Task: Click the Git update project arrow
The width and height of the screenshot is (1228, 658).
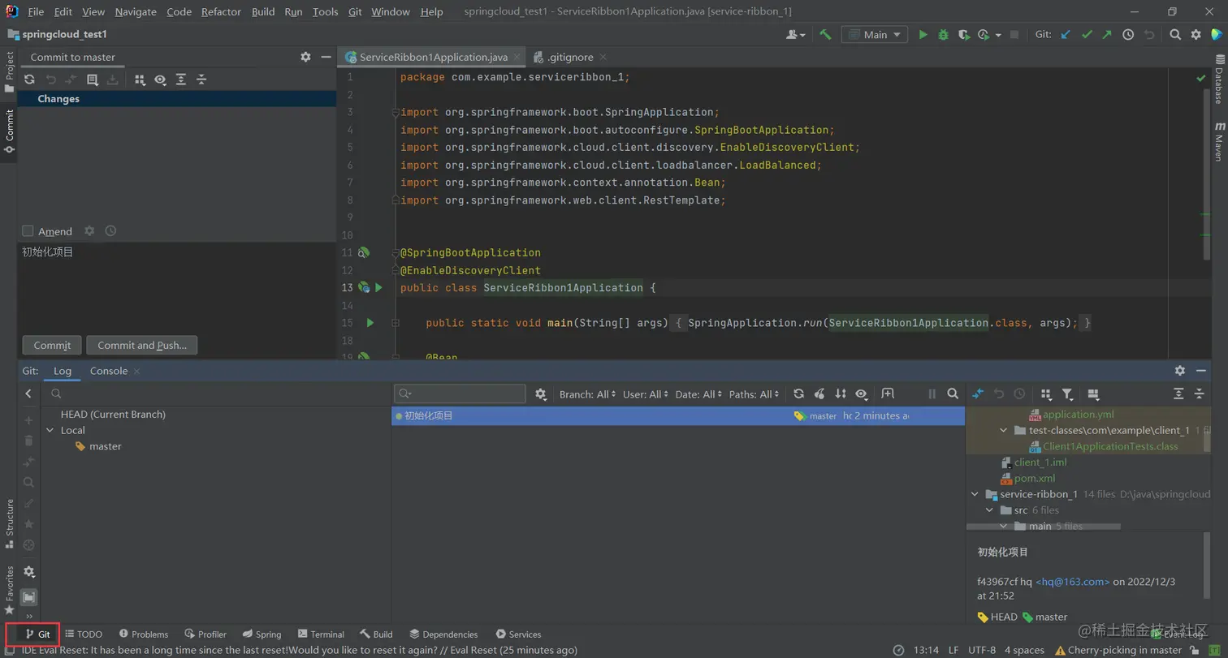Action: point(1066,35)
